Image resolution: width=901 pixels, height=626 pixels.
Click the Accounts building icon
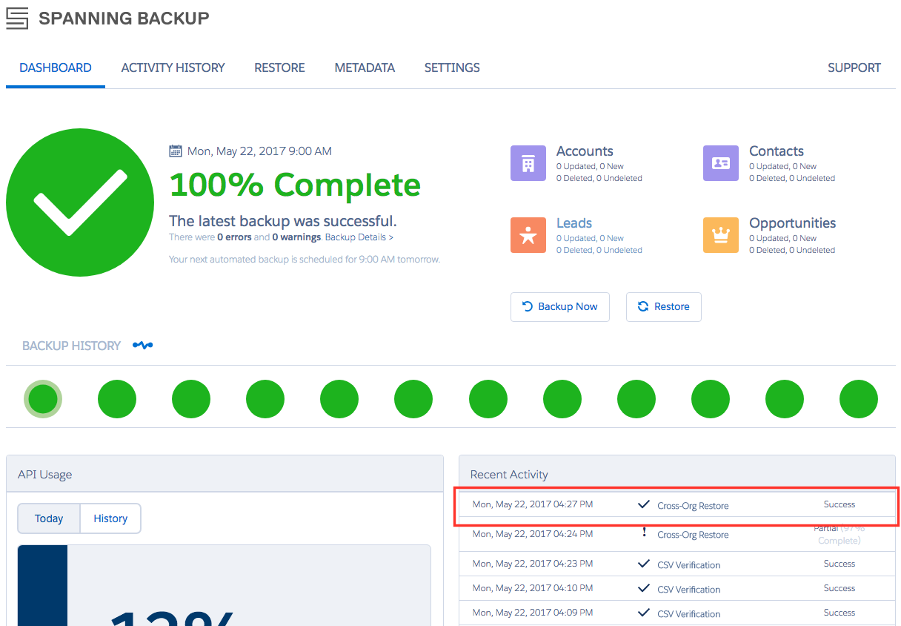[x=528, y=163]
